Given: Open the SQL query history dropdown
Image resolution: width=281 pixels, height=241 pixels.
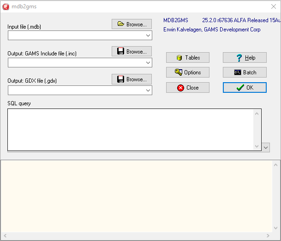Looking at the screenshot, I should pyautogui.click(x=266, y=147).
